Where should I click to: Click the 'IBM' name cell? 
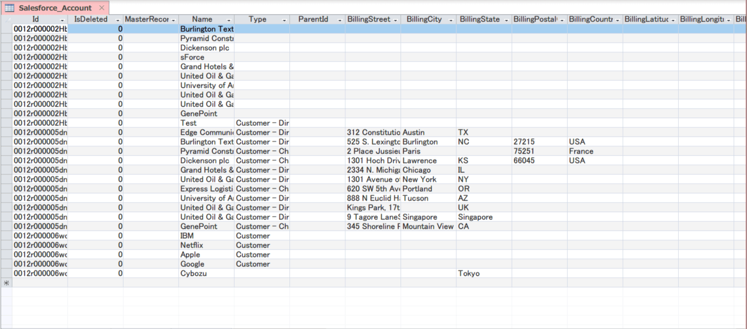(206, 236)
